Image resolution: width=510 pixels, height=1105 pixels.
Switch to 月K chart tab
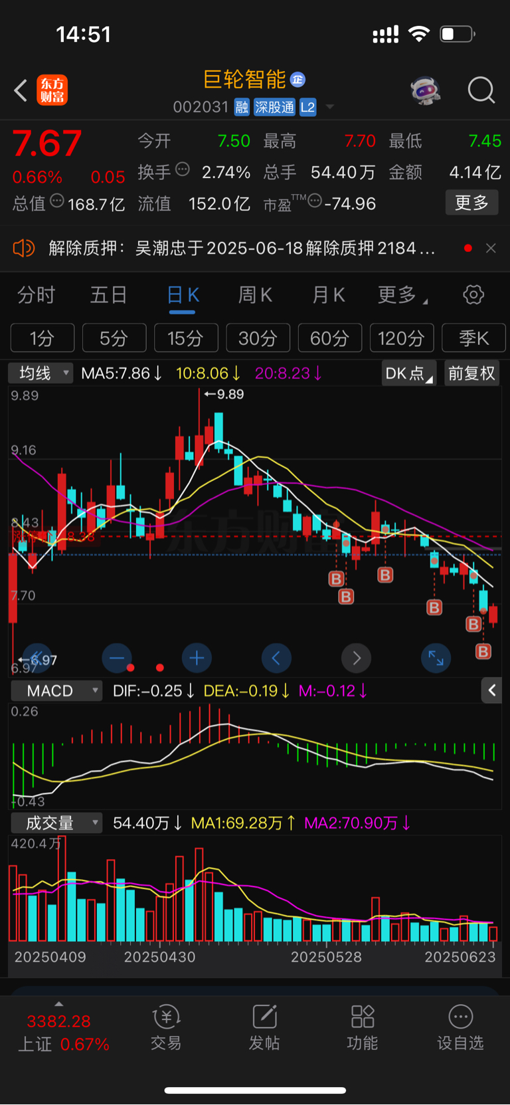[328, 295]
